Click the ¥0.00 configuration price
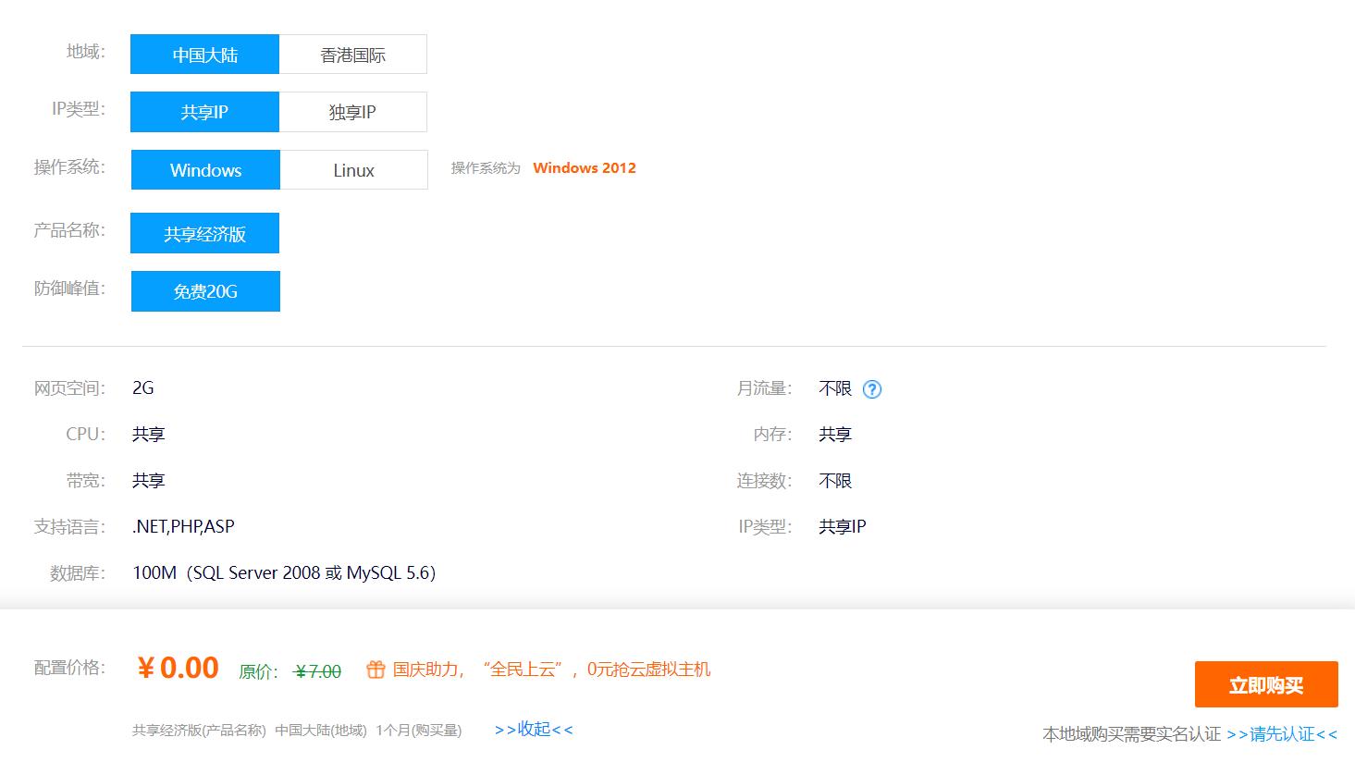 tap(178, 668)
